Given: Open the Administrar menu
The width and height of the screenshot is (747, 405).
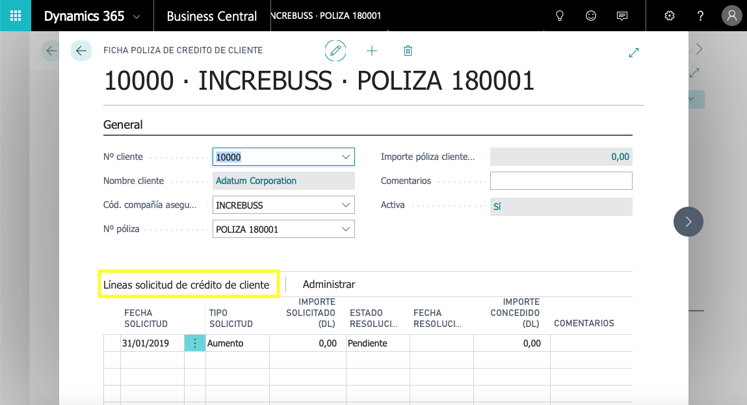Looking at the screenshot, I should point(329,285).
